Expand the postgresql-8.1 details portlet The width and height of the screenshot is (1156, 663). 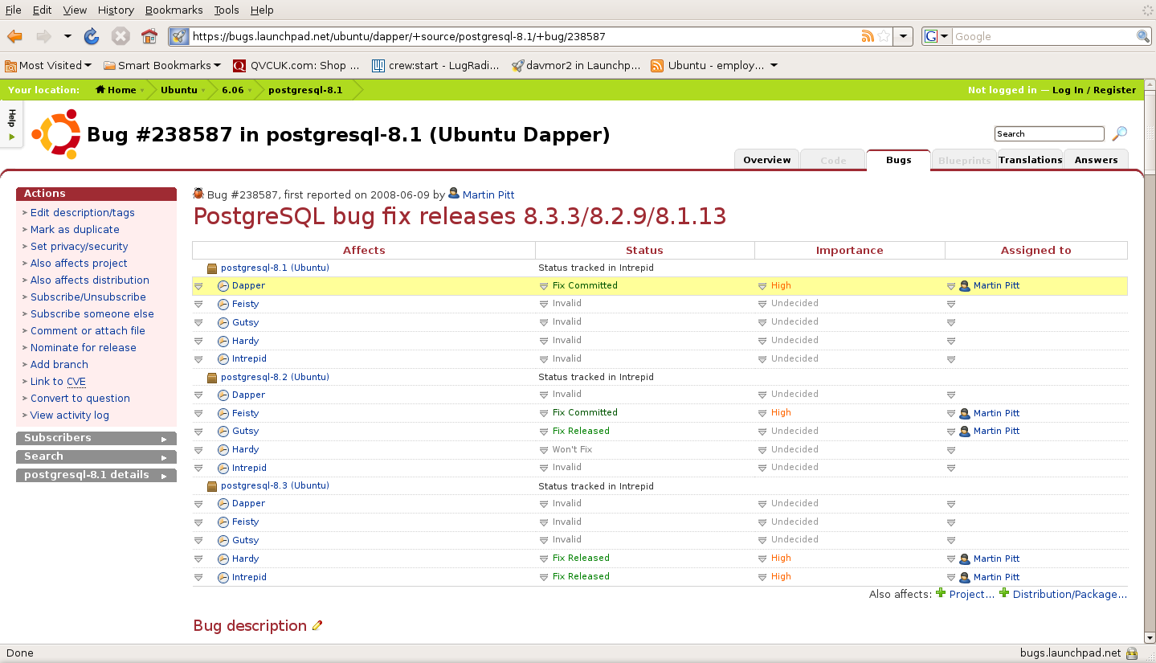click(164, 476)
